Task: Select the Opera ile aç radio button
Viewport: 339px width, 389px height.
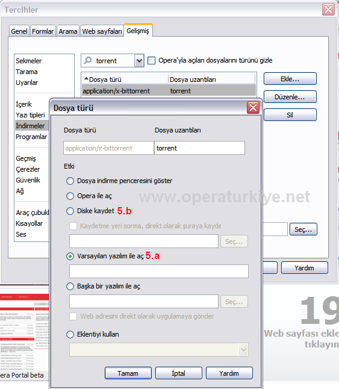Action: point(70,196)
